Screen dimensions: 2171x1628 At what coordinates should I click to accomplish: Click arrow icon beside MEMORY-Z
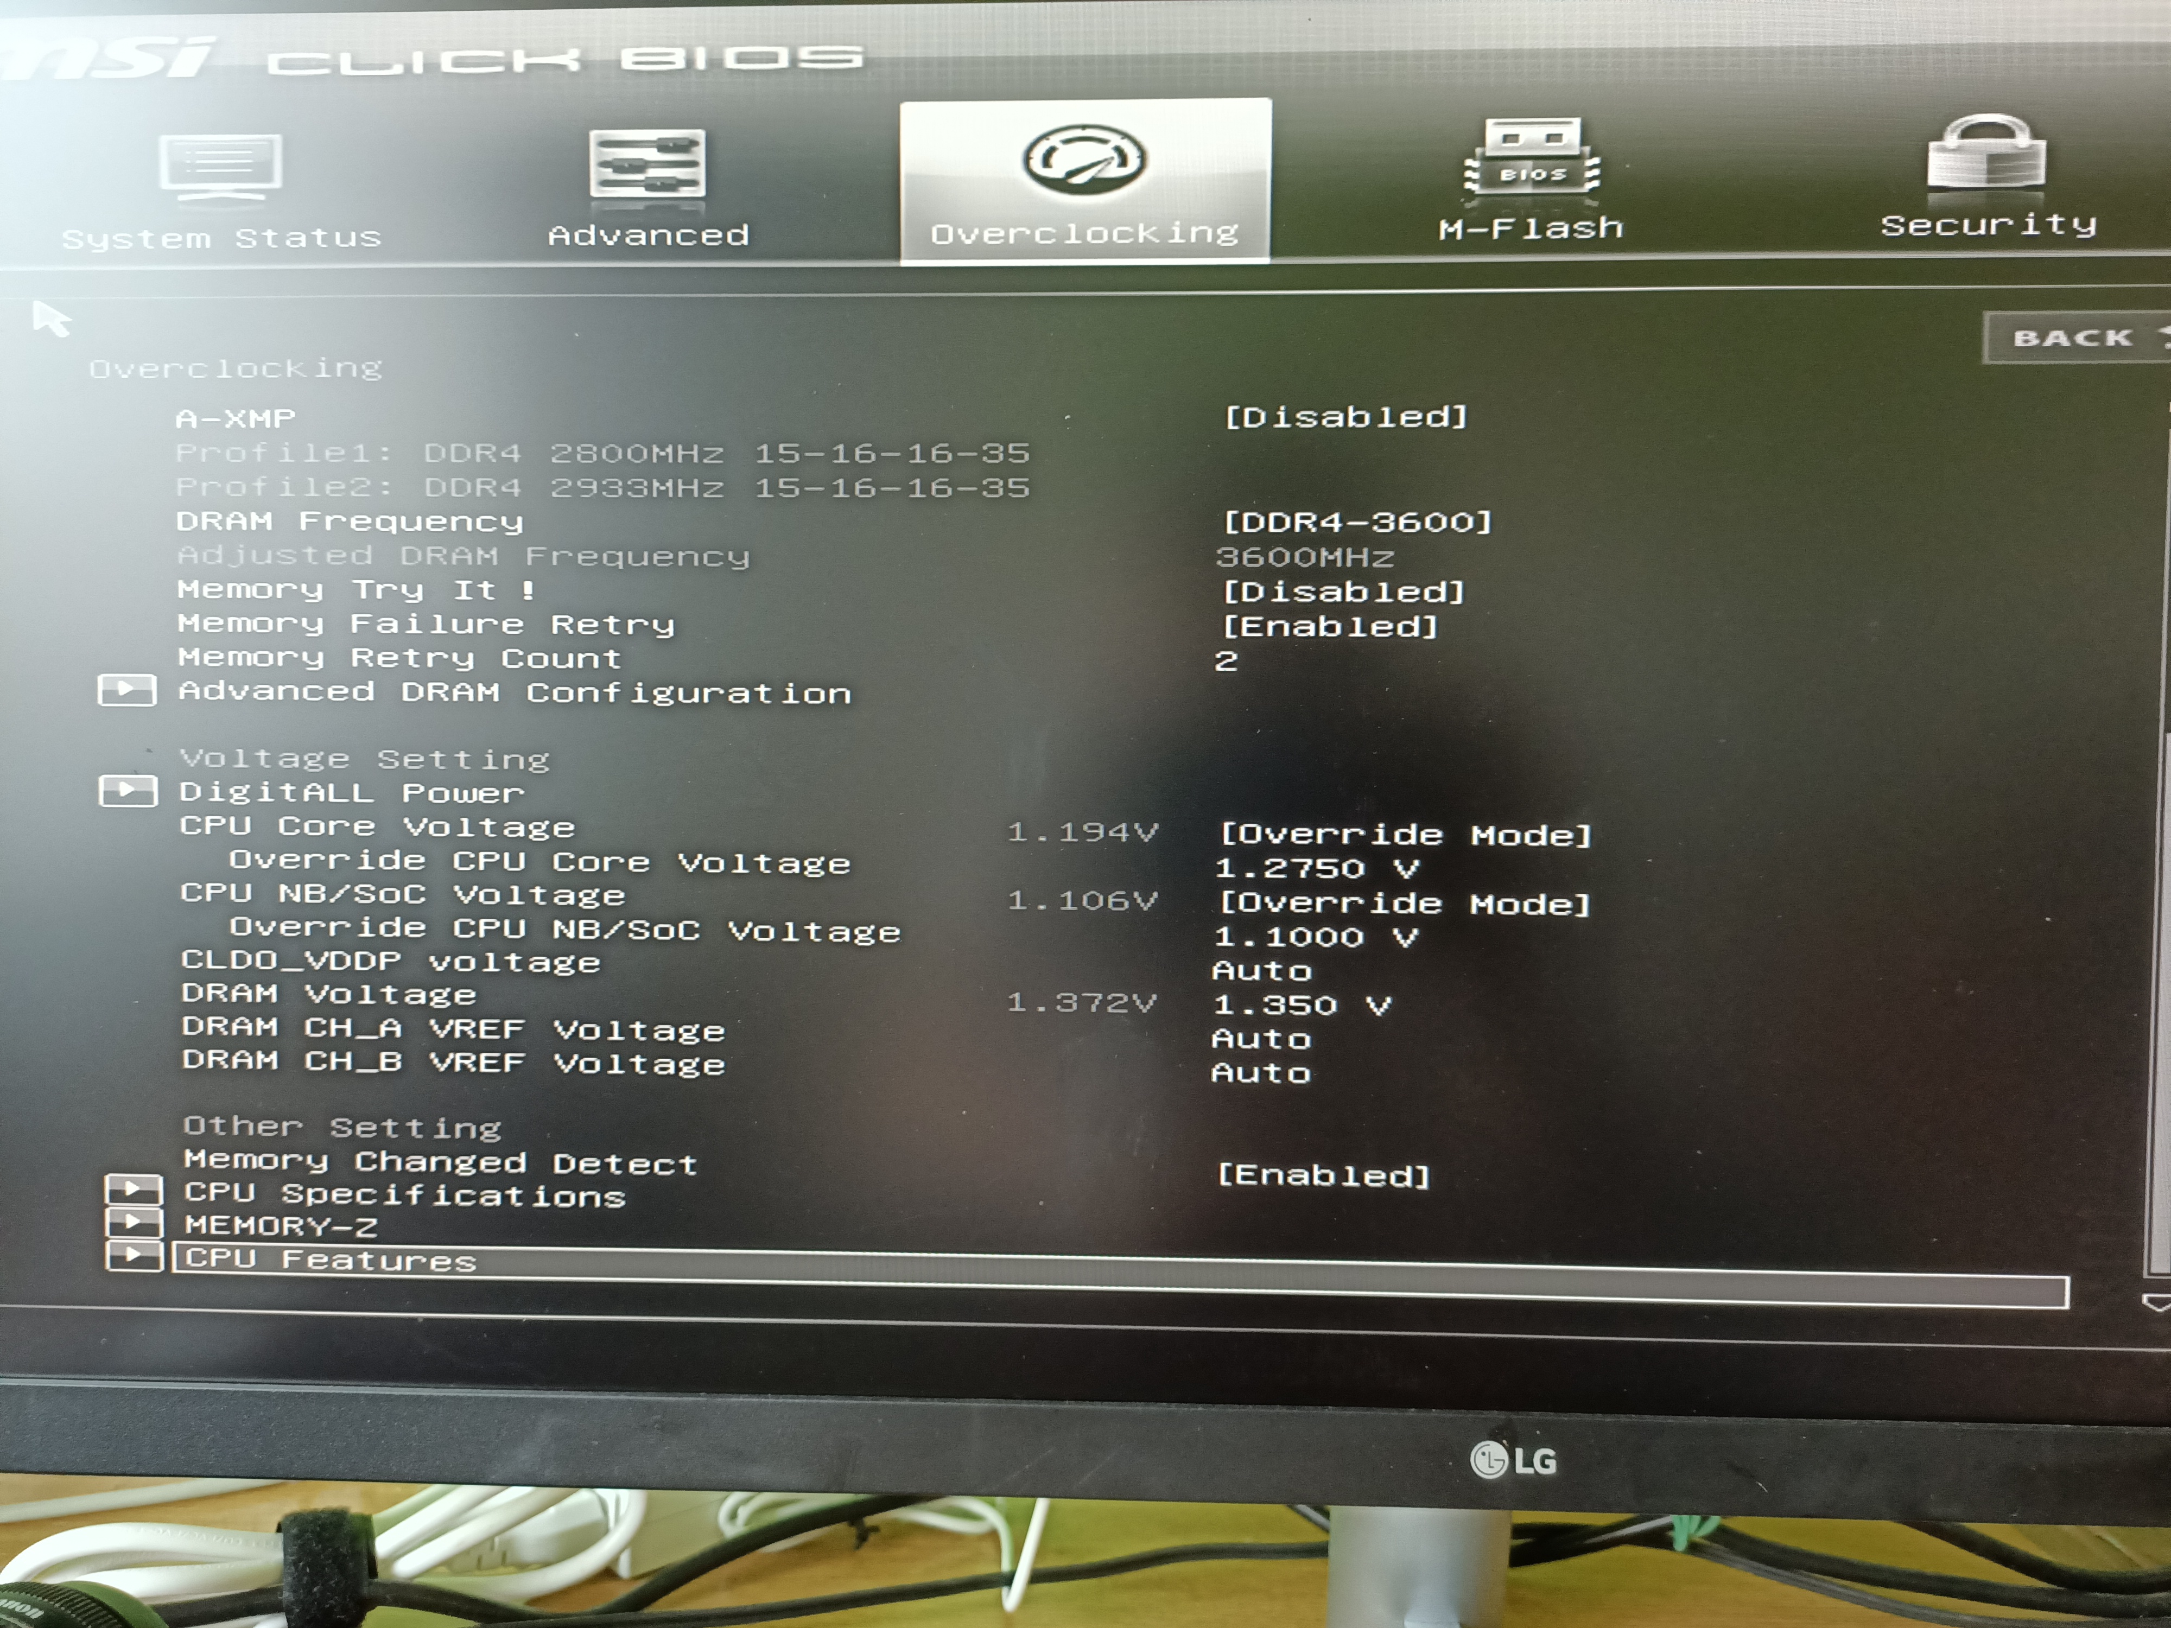[134, 1222]
